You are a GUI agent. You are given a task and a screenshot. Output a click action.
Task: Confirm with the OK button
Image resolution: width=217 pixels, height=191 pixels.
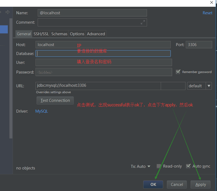[x=153, y=185]
